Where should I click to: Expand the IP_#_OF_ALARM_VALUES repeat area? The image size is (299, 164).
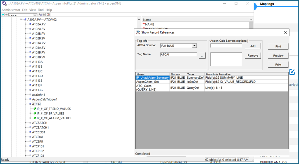point(30,118)
